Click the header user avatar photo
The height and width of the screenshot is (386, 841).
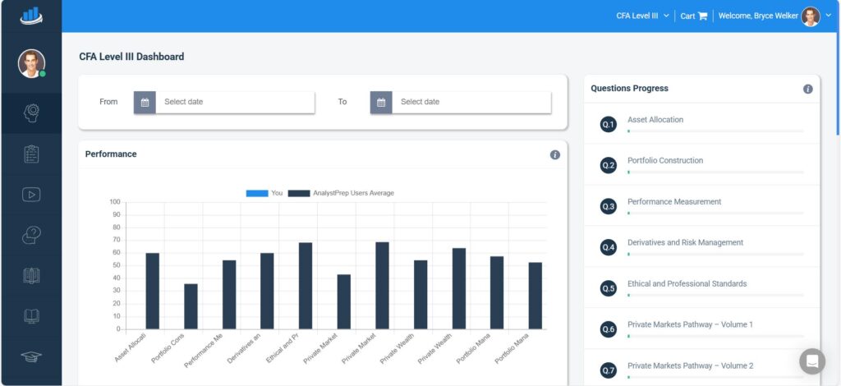coord(811,16)
